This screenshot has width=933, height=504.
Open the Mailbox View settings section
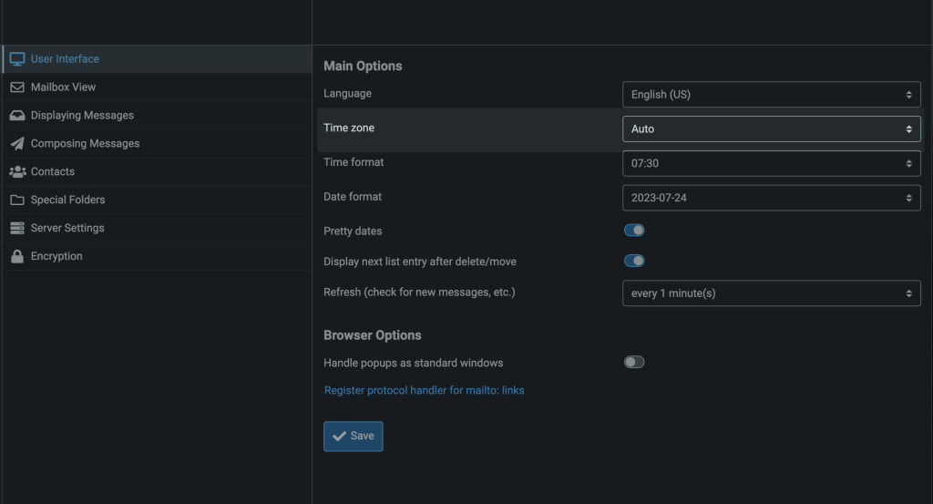click(63, 87)
